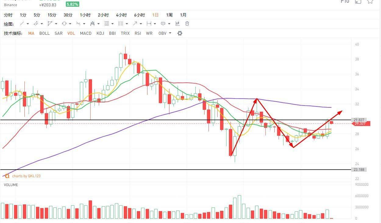The width and height of the screenshot is (381, 223).
Task: Click the 23.188 price level label
Action: click(358, 170)
